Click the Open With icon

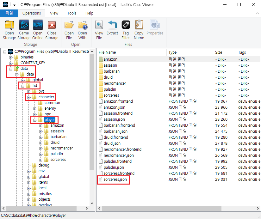coord(82,25)
